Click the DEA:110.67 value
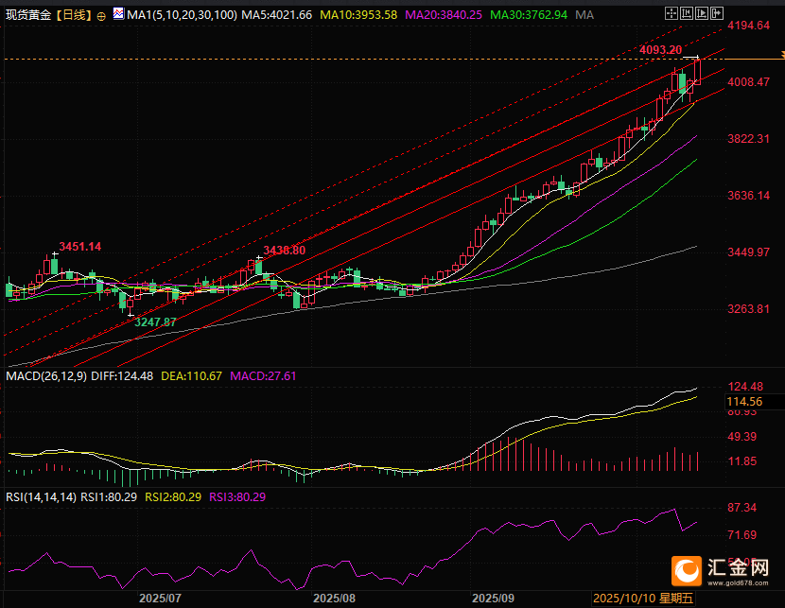The image size is (785, 608). point(191,375)
